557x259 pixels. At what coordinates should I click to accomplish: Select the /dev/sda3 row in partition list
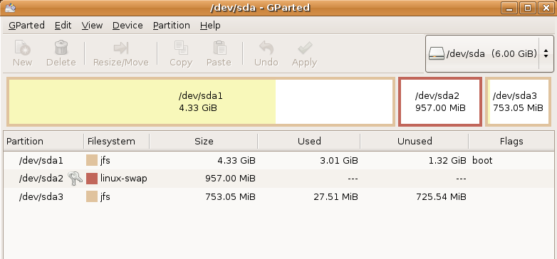coord(278,196)
